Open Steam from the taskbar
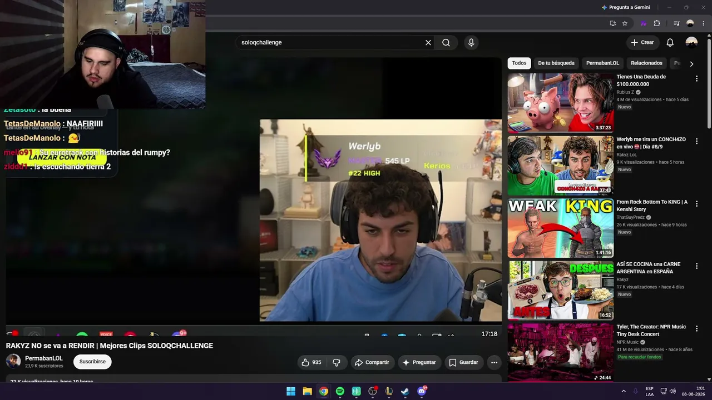This screenshot has width=712, height=400. [406, 391]
